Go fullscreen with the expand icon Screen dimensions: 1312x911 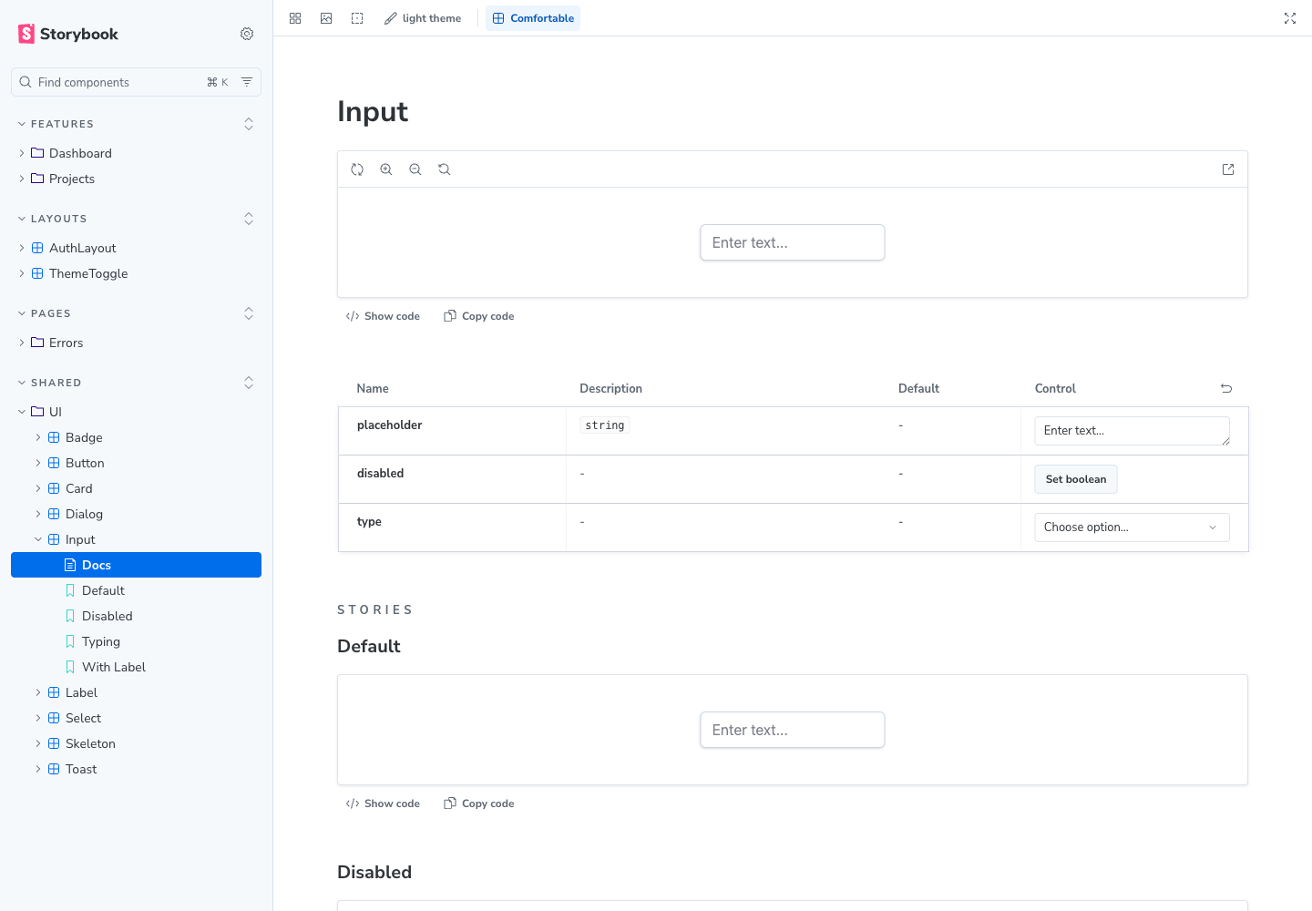tap(1290, 18)
